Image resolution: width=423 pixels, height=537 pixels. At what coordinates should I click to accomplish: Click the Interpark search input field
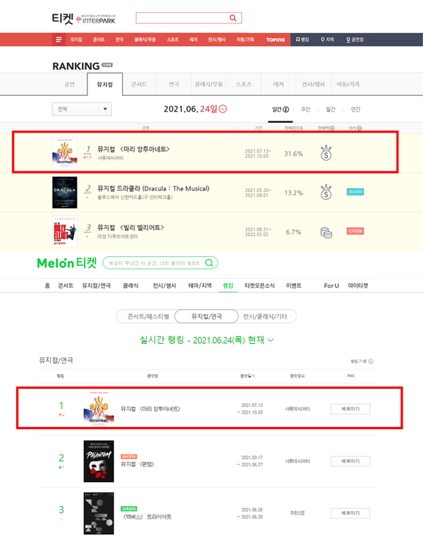pyautogui.click(x=183, y=18)
